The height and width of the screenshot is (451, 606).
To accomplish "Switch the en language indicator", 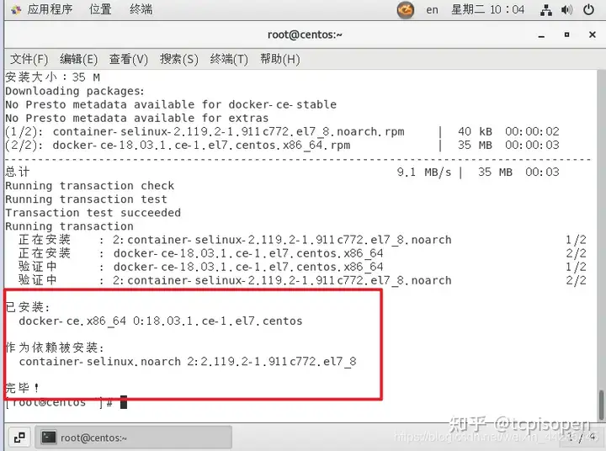I will [x=432, y=9].
